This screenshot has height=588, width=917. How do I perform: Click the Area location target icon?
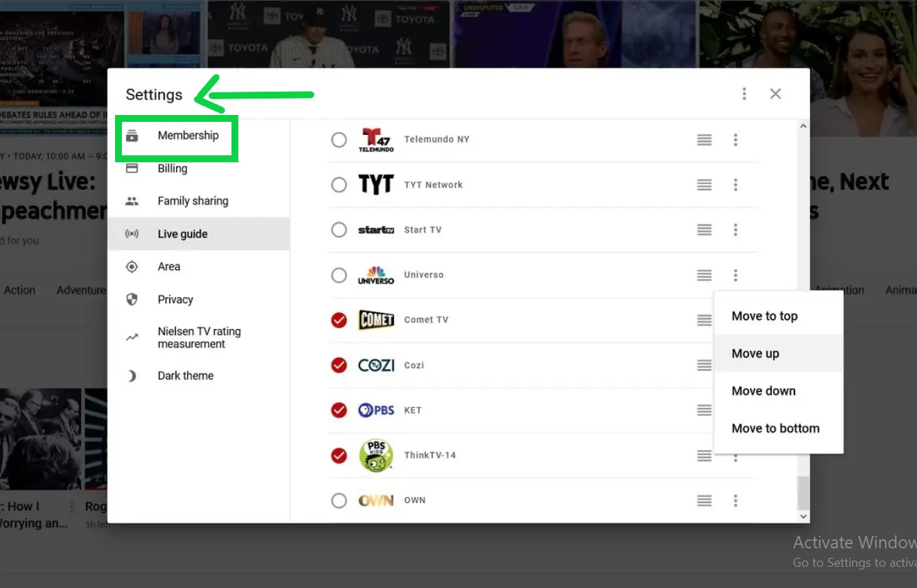(132, 267)
